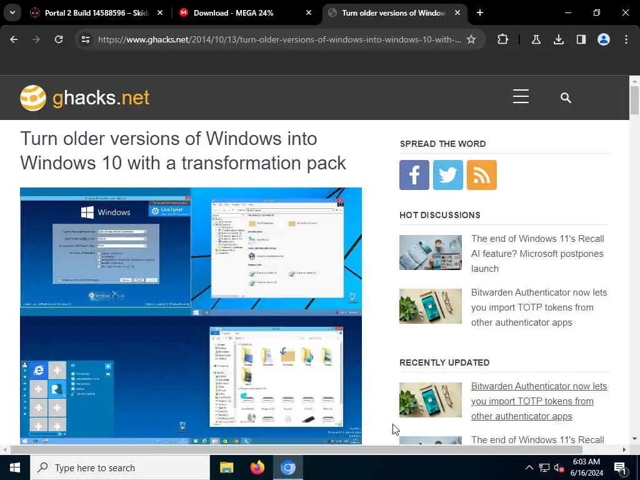This screenshot has height=480, width=640.
Task: Click Bitwarden thumbnail in Hot Discussions
Action: (x=431, y=306)
